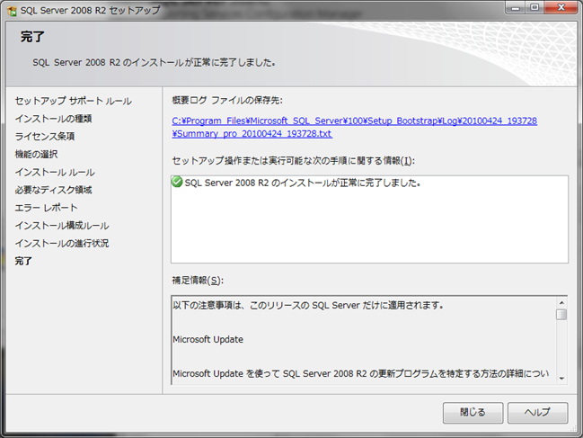Image resolution: width=583 pixels, height=438 pixels.
Task: Select the インストール ルール step
Action: tap(55, 173)
